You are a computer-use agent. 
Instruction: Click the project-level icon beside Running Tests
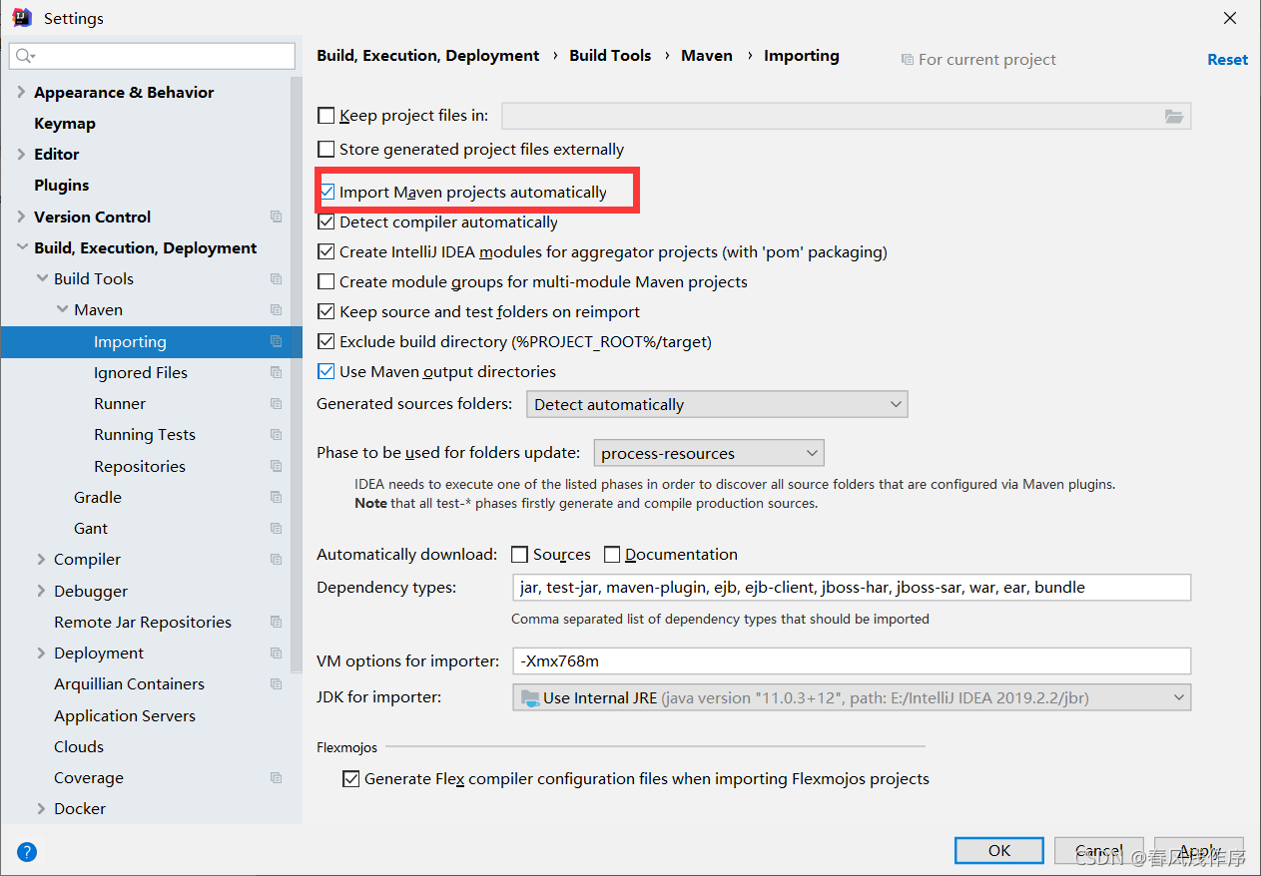click(x=277, y=434)
